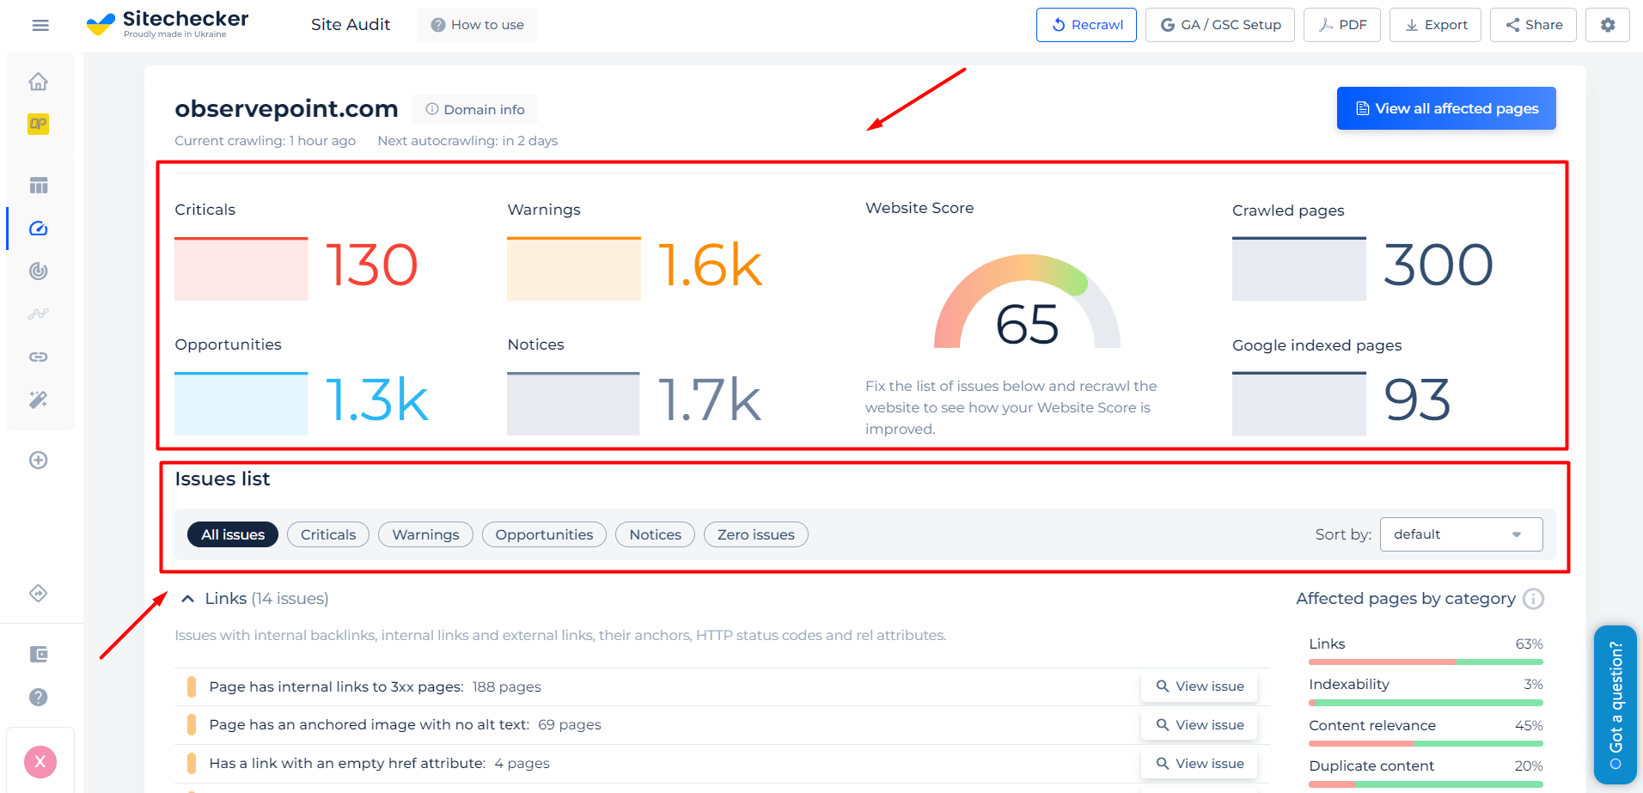Open the Got a question chat widget
The width and height of the screenshot is (1643, 793).
pos(1616,705)
